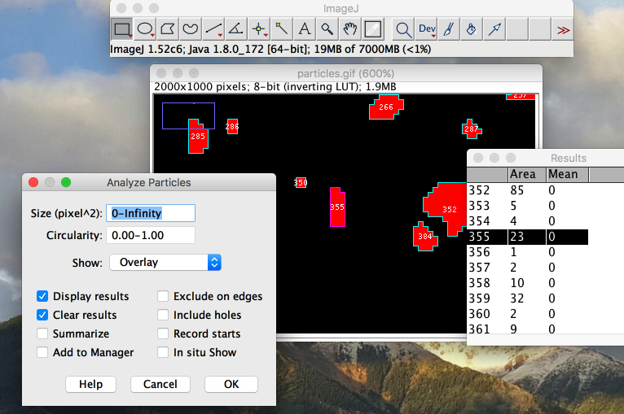
Task: Uncheck the Display results checkbox
Action: click(42, 296)
